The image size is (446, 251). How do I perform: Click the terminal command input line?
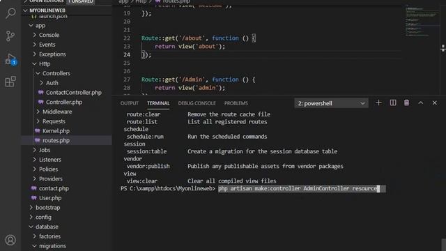click(302, 189)
